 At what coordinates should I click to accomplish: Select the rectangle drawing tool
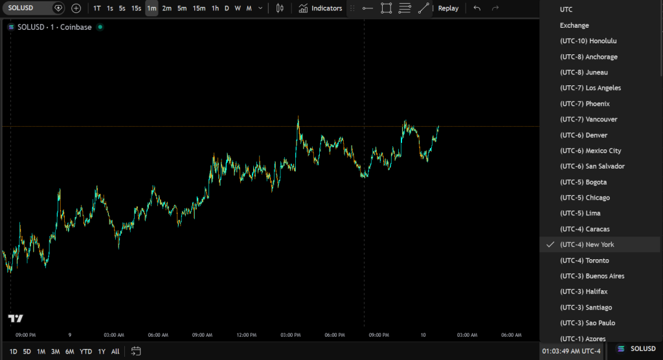click(387, 8)
